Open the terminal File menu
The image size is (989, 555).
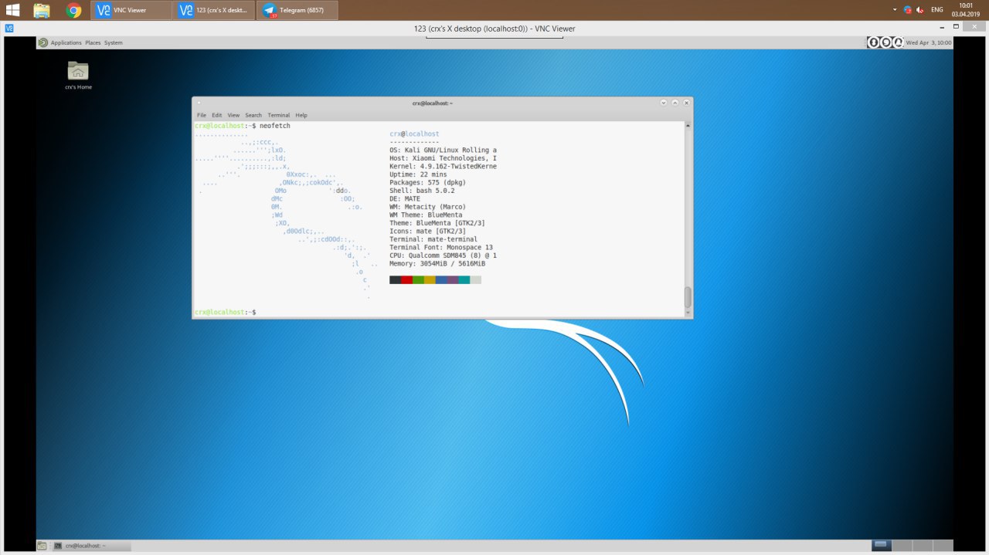click(202, 115)
